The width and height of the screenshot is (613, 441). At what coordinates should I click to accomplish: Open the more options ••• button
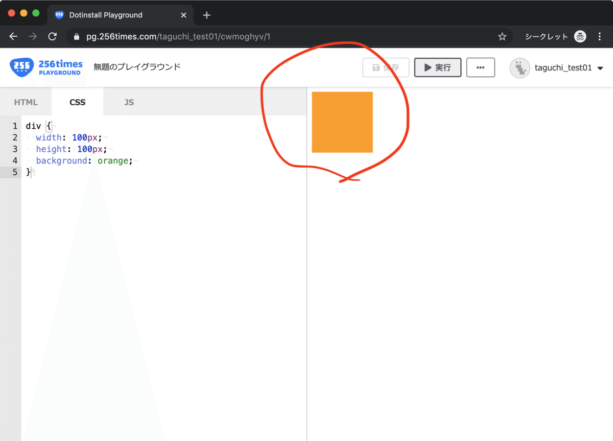coord(481,67)
